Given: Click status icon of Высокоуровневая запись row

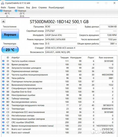Looking at the screenshot, I should coord(3,102).
